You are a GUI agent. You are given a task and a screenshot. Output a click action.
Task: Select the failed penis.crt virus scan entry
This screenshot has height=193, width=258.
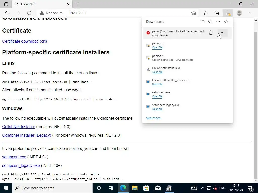point(187,58)
